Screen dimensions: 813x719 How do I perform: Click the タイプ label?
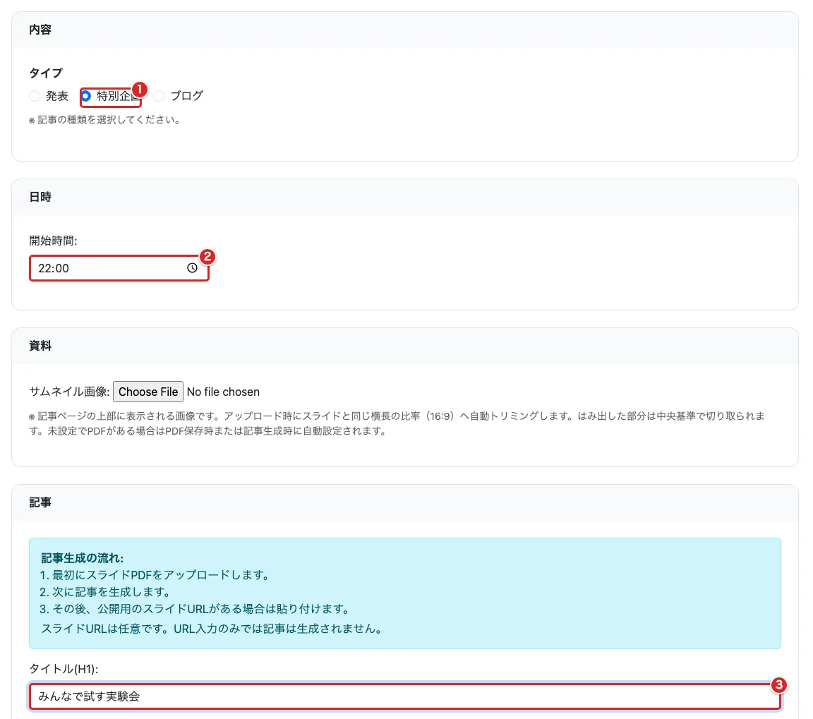tap(46, 73)
